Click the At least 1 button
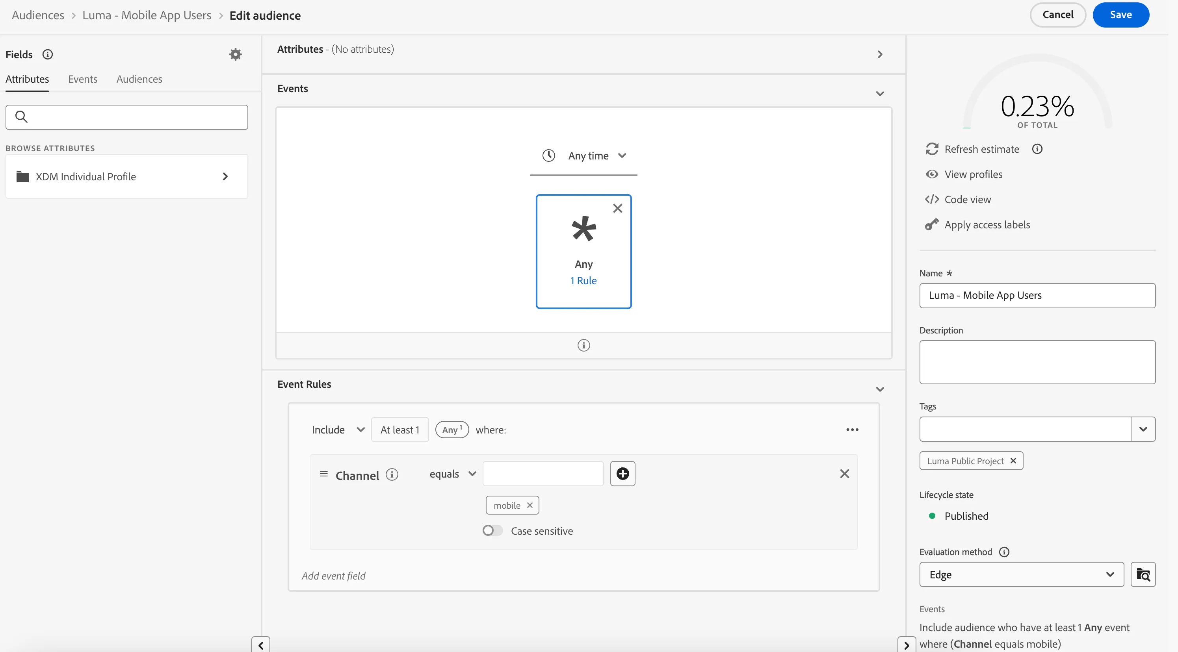1178x652 pixels. 399,430
